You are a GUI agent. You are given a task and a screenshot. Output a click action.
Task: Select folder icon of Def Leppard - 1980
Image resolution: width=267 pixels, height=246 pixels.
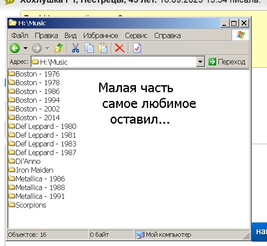coord(12,126)
